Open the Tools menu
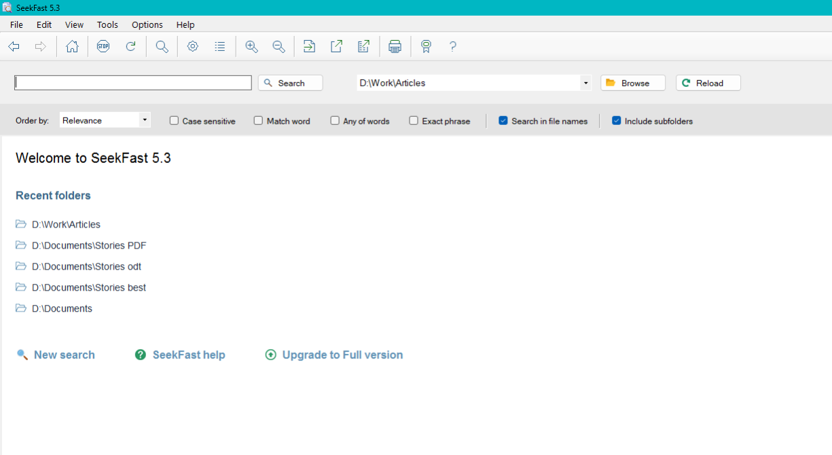This screenshot has width=832, height=455. pyautogui.click(x=107, y=24)
